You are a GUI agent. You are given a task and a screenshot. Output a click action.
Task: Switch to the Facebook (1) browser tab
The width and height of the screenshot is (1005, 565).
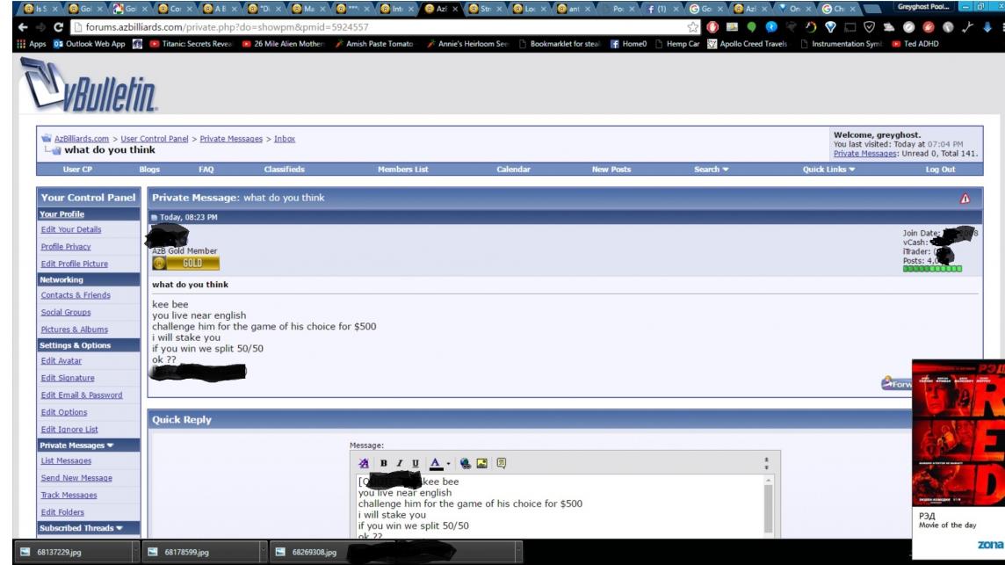click(657, 9)
